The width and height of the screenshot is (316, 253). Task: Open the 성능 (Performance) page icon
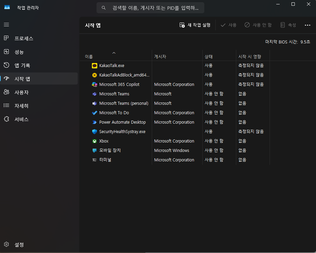[6, 52]
